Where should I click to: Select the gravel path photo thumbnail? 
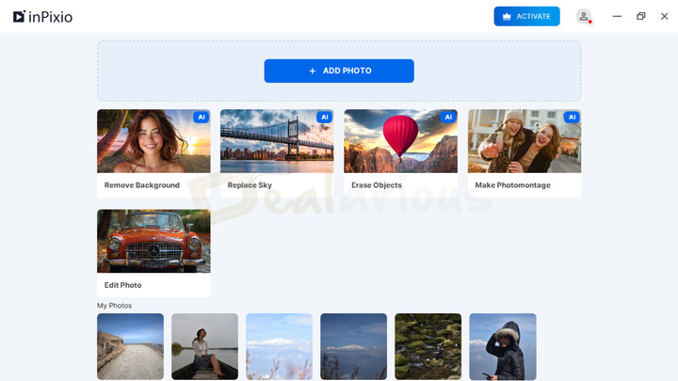click(130, 346)
